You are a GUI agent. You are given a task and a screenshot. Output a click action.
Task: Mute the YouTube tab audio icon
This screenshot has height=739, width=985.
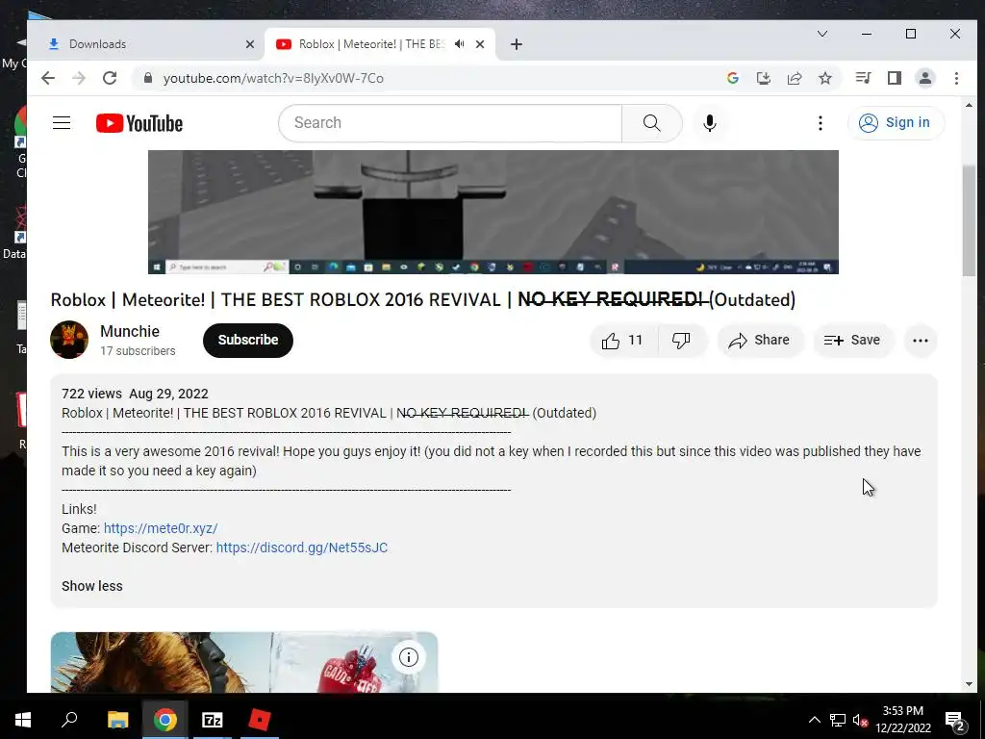[460, 44]
